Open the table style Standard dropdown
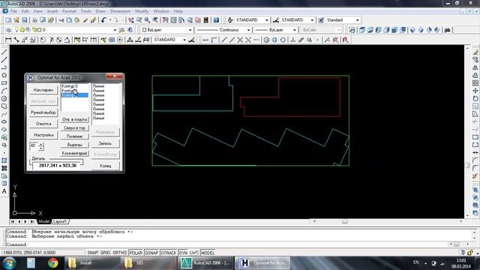The width and height of the screenshot is (480, 270). click(x=357, y=20)
